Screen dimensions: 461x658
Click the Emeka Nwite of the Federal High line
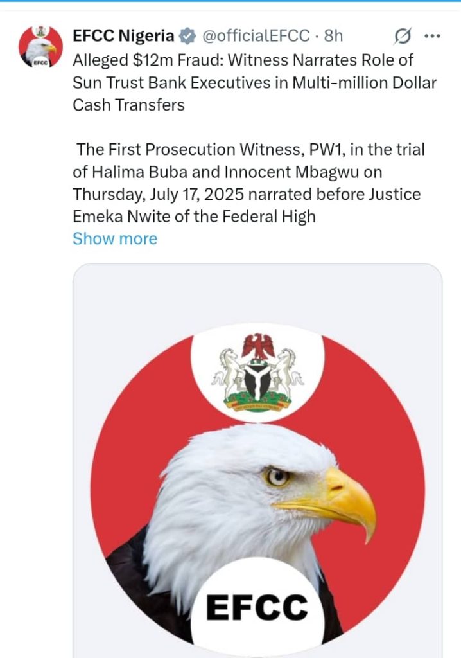tap(194, 217)
